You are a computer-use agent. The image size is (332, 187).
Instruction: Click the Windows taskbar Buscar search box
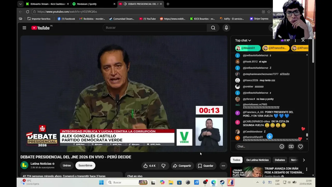pyautogui.click(x=128, y=182)
